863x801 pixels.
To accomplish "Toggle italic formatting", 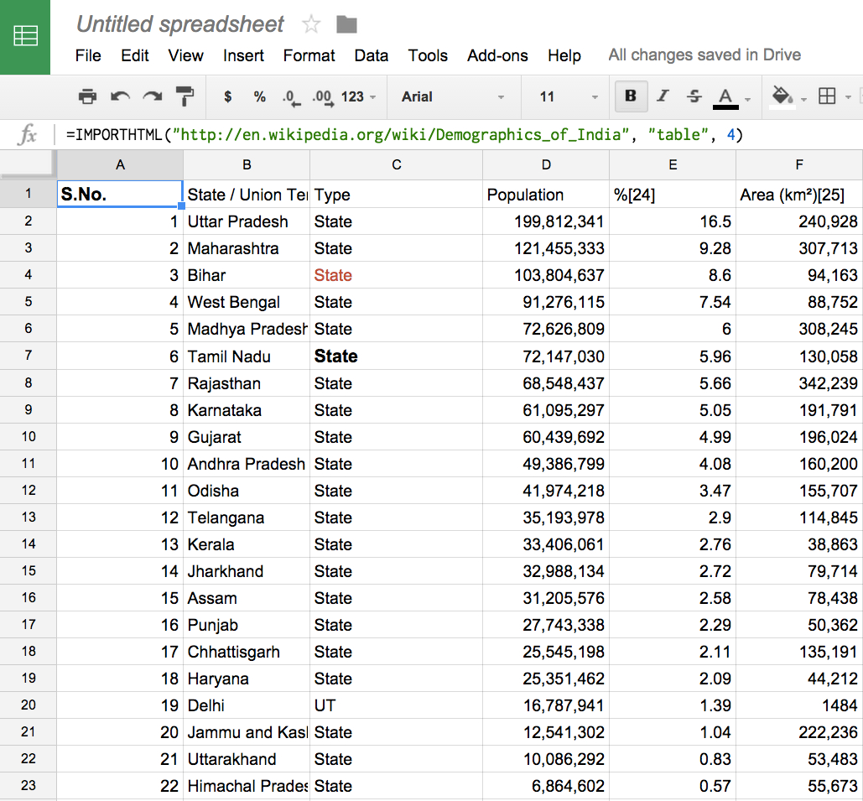I will click(x=663, y=96).
